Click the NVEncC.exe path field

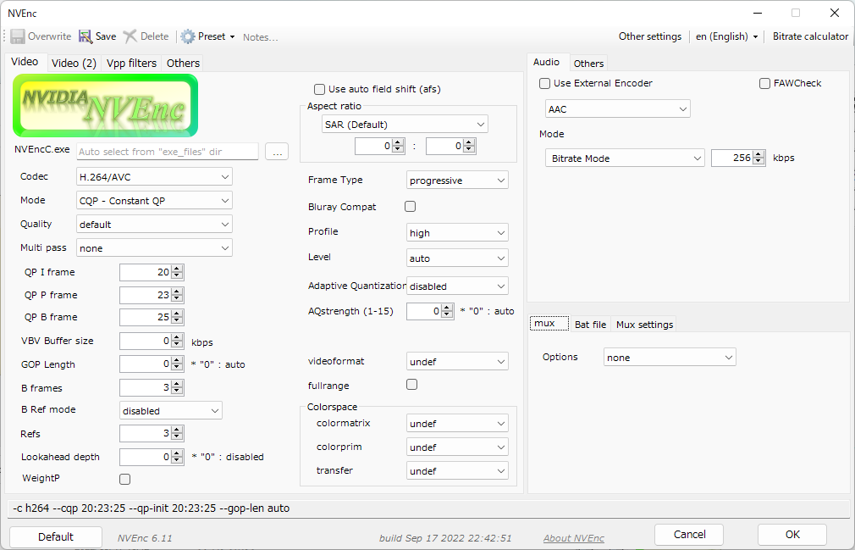168,152
